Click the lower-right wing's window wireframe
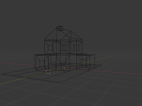This screenshot has height=106, width=142. tap(83, 62)
